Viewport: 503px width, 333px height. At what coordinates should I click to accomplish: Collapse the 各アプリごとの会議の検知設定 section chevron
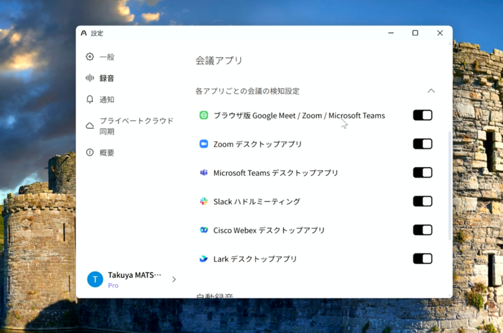pyautogui.click(x=431, y=91)
